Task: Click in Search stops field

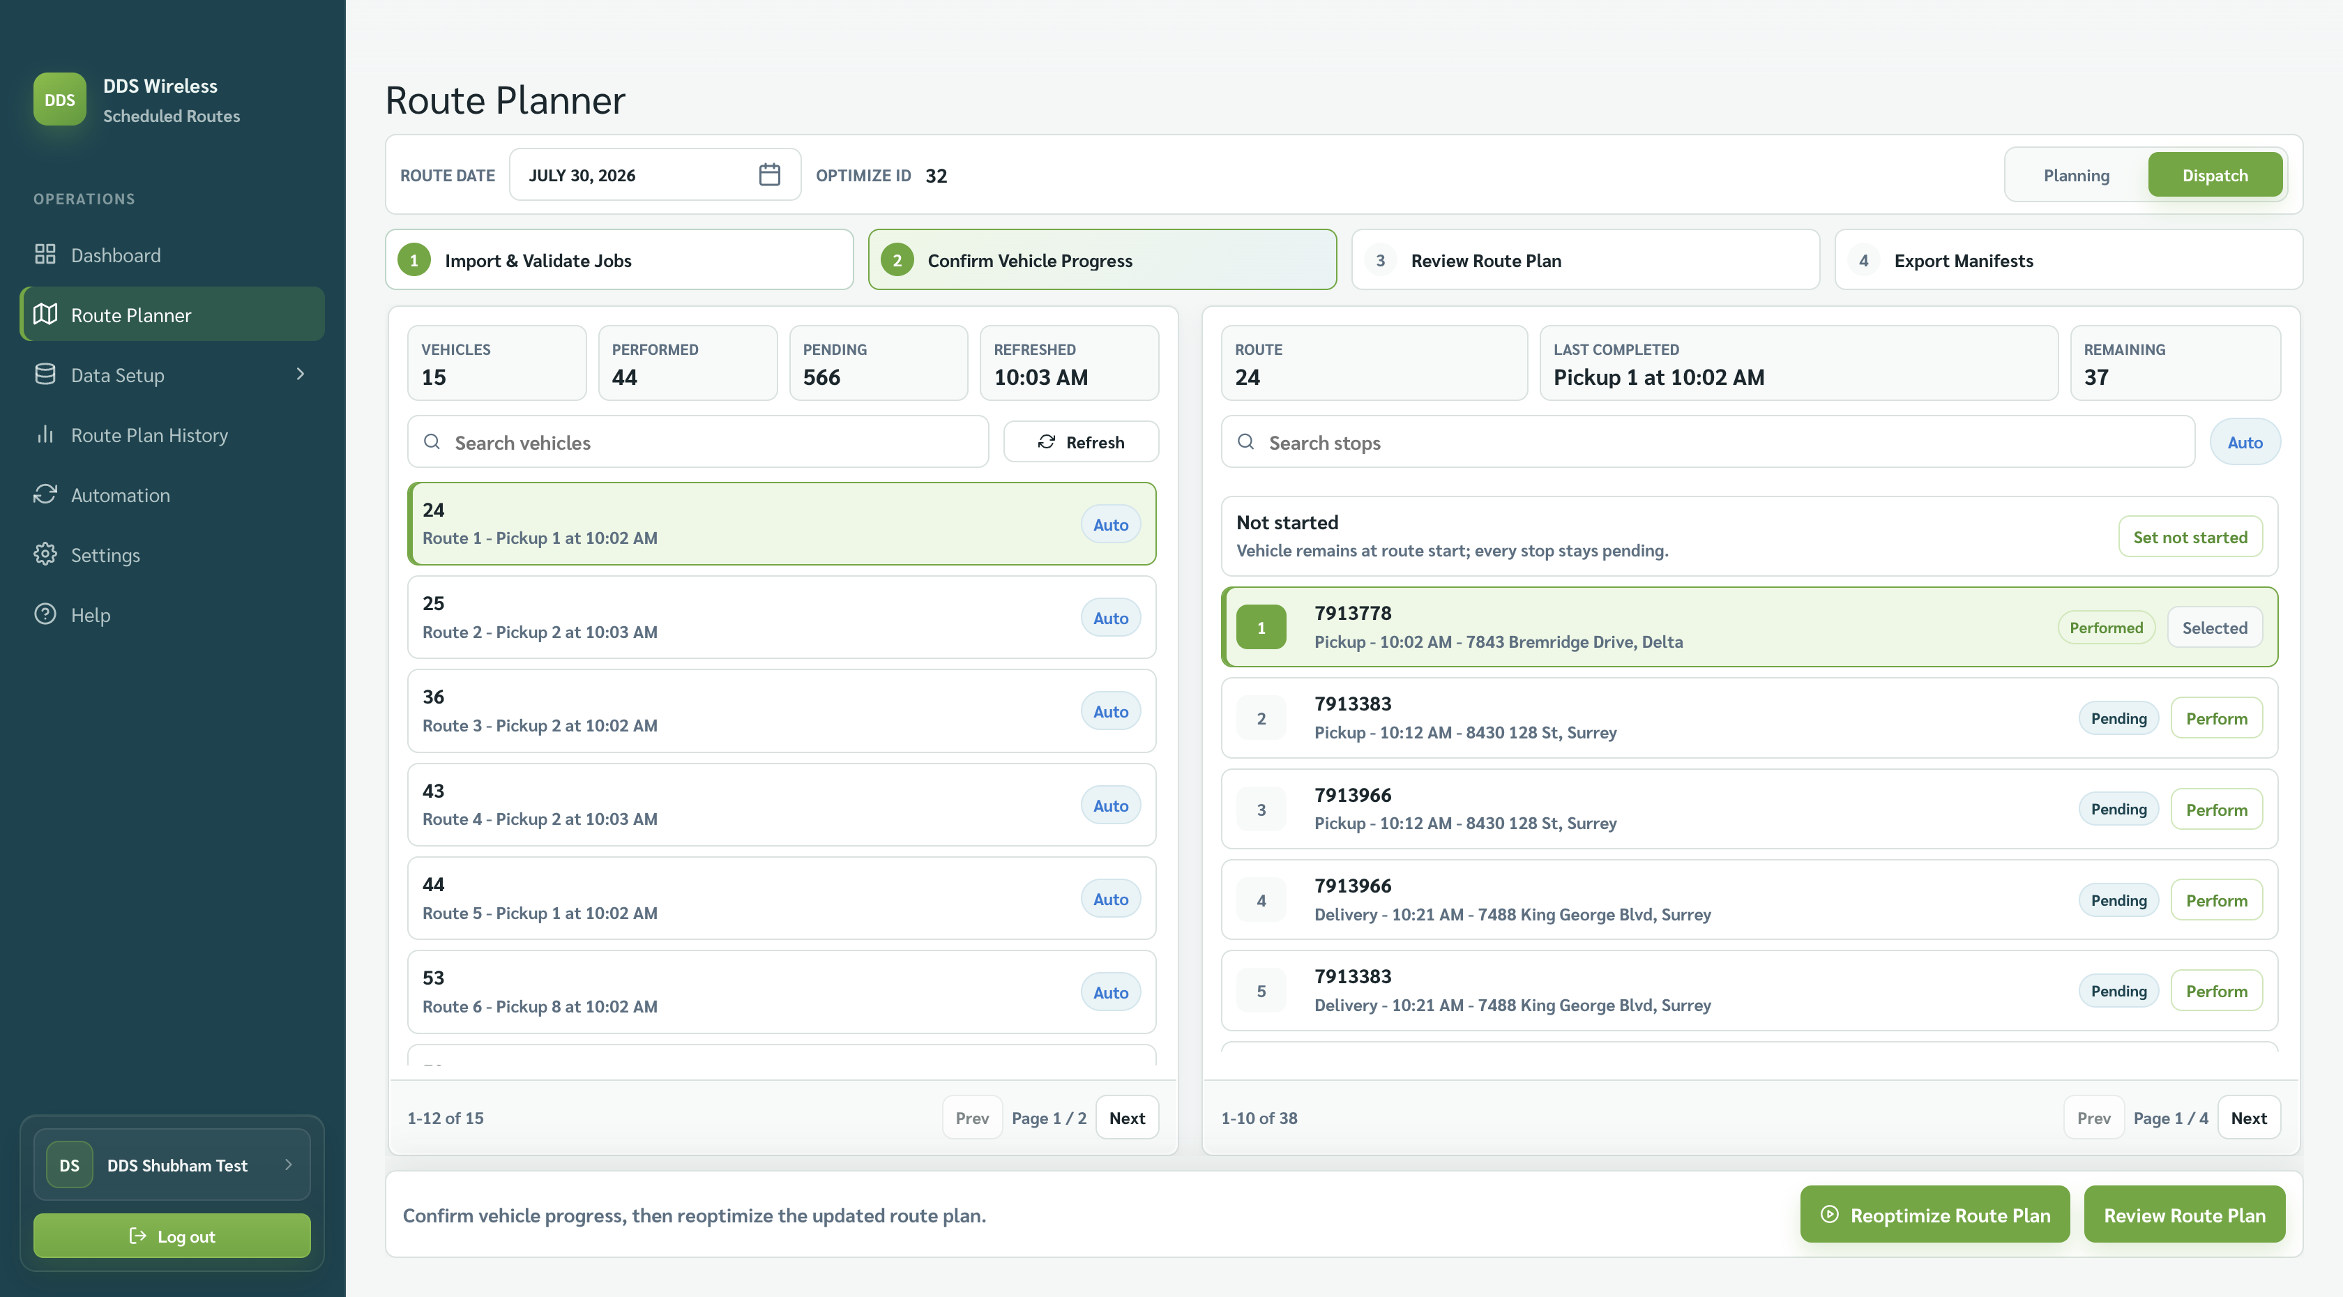Action: click(1707, 443)
